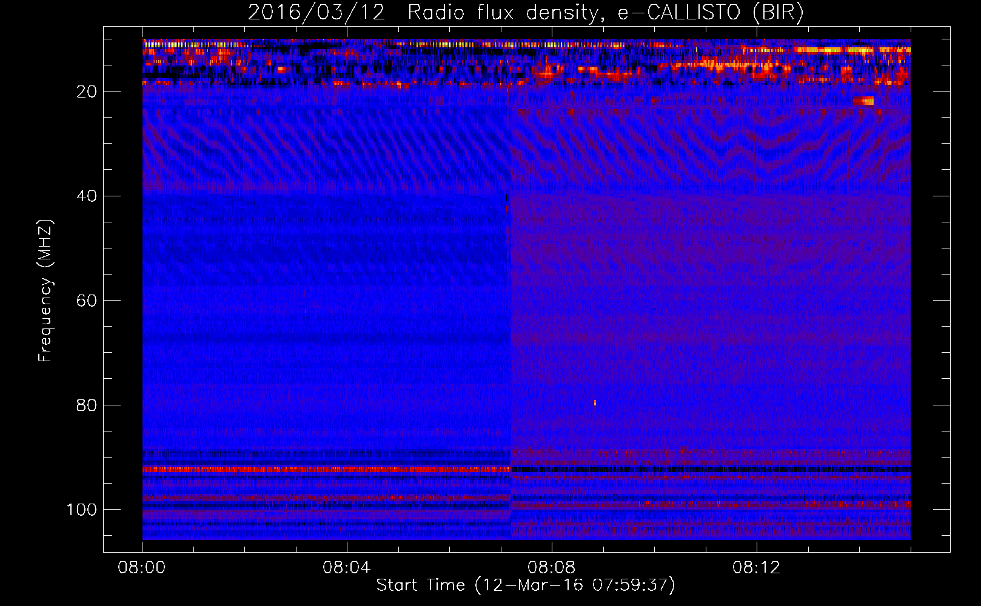981x606 pixels.
Task: Click the '20' frequency tick label
Action: tap(87, 92)
